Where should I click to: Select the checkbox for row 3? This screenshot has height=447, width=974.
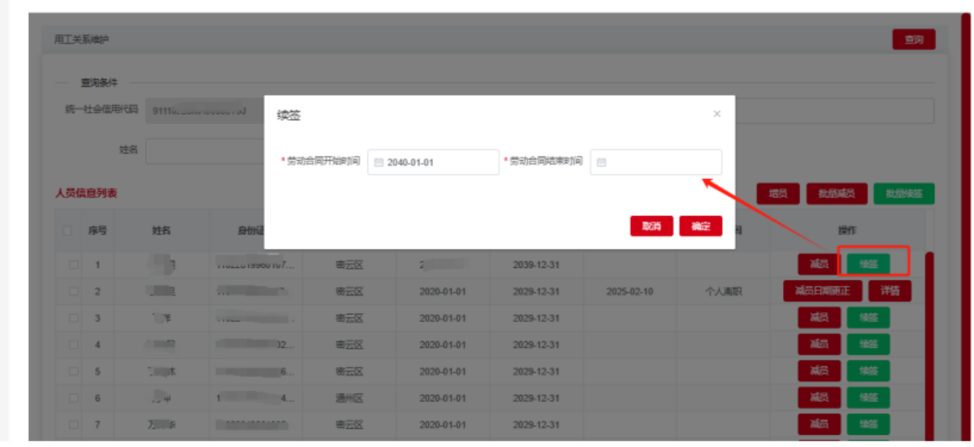74,318
